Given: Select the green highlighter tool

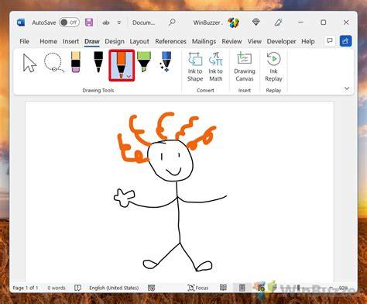Looking at the screenshot, I should (144, 62).
